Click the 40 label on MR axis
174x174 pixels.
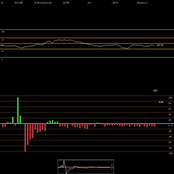point(170,114)
